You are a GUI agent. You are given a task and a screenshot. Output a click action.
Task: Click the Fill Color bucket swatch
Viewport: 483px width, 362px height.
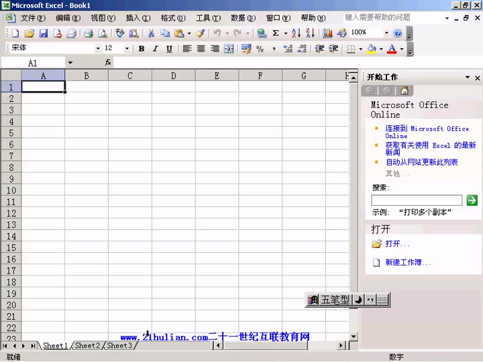[x=372, y=49]
